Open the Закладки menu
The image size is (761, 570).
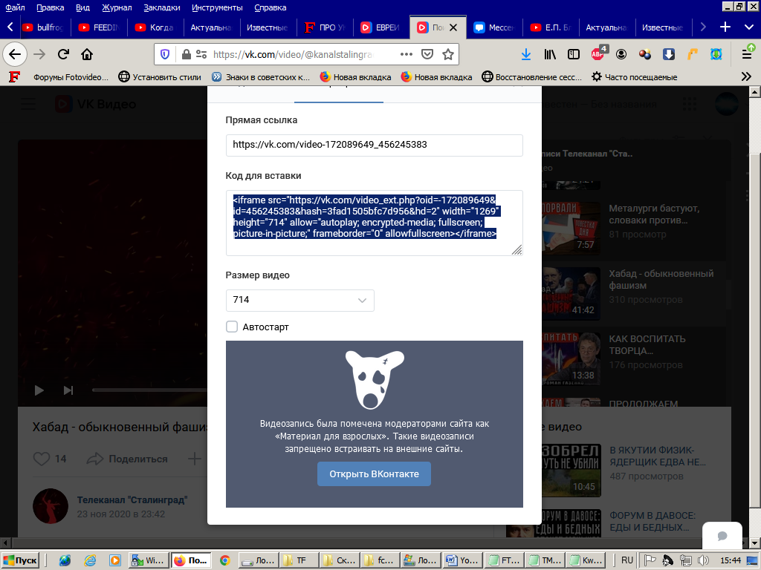click(x=161, y=7)
